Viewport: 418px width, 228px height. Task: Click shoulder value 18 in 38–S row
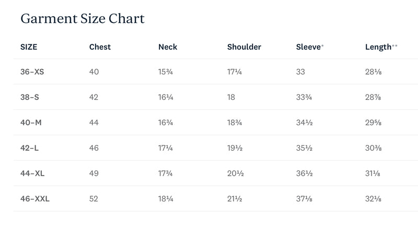[231, 97]
